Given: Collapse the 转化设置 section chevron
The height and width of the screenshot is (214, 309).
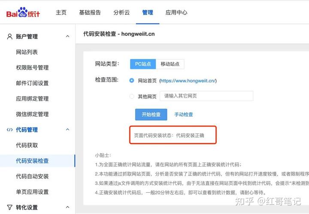Looking at the screenshot, I should coord(68,207).
